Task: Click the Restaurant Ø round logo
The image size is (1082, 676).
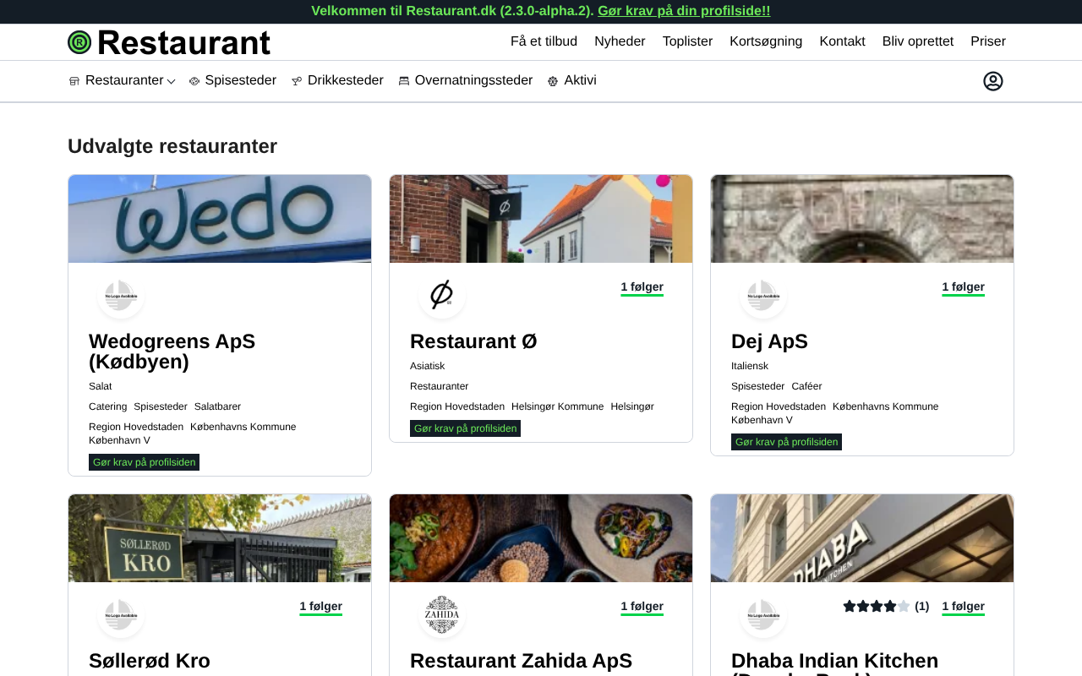Action: [442, 296]
